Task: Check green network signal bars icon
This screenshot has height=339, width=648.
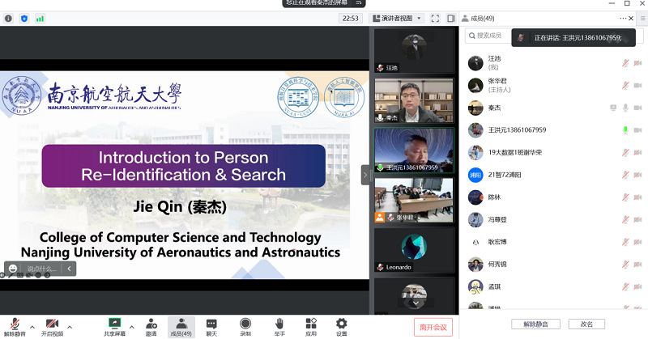Action: pyautogui.click(x=40, y=18)
